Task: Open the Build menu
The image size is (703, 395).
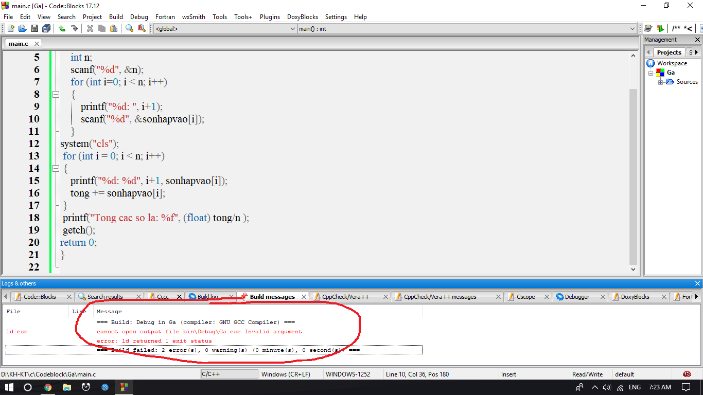Action: (x=116, y=17)
